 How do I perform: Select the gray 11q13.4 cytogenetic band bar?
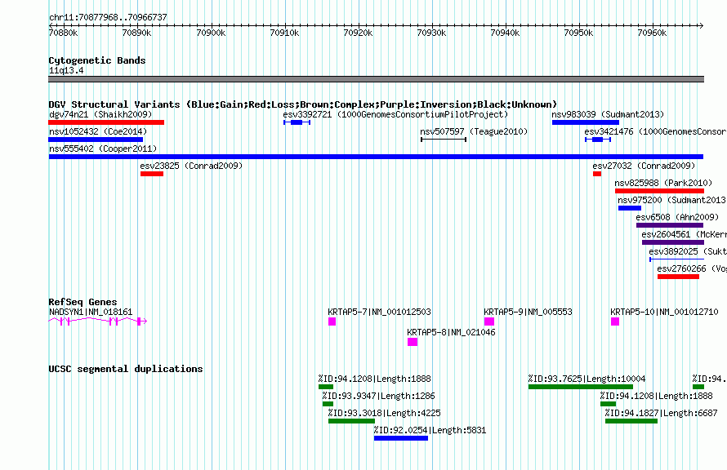click(376, 79)
